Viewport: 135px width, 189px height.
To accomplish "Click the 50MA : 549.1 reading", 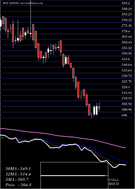I will (x=18, y=169).
